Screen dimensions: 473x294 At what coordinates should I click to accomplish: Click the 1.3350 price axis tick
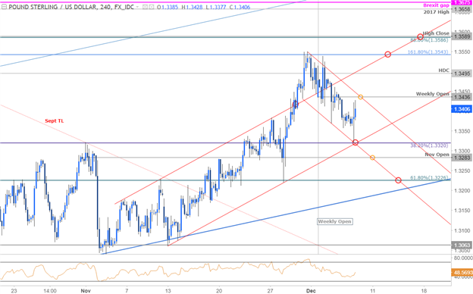click(462, 131)
